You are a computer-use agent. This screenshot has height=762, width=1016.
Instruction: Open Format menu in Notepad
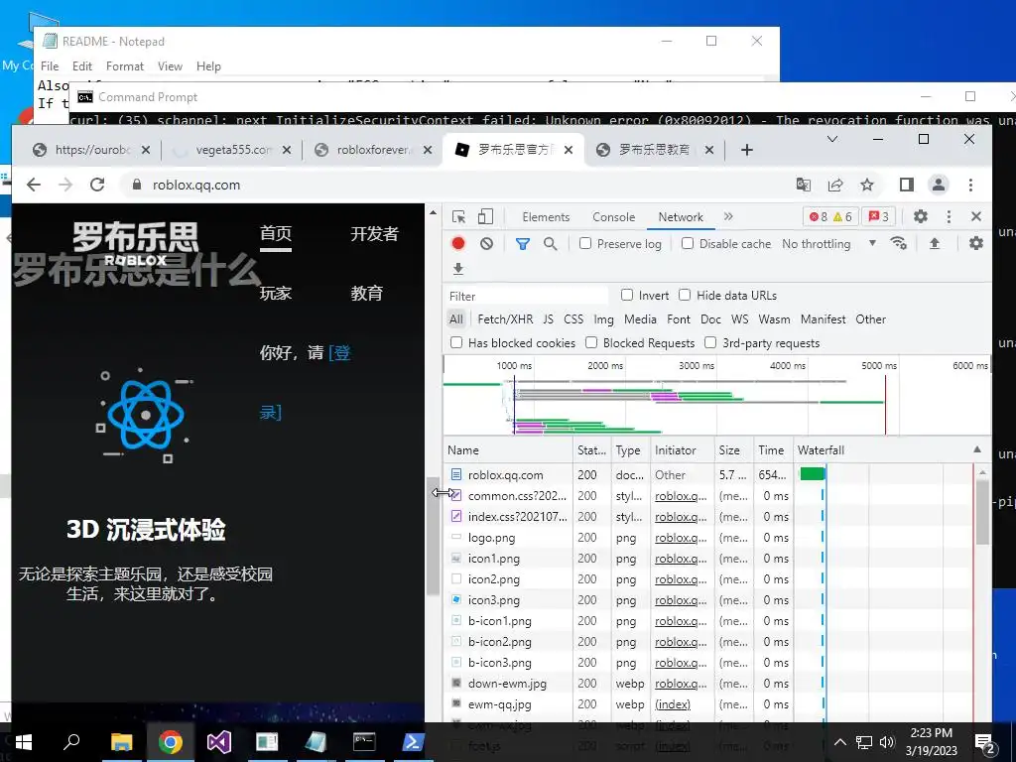(x=124, y=66)
